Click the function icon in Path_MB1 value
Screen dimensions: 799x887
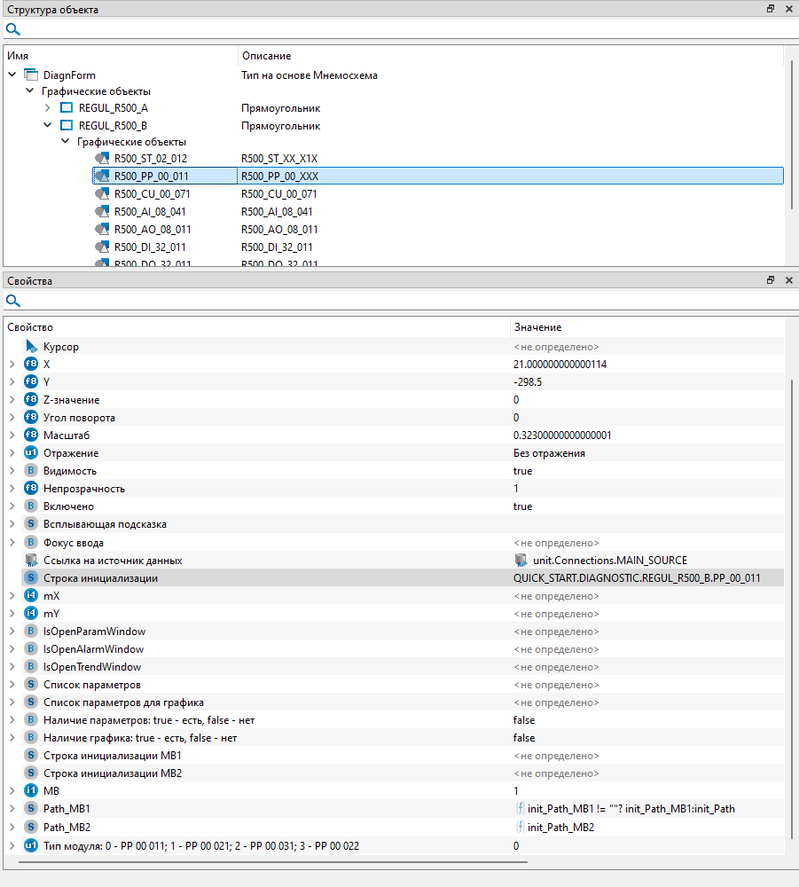[x=521, y=809]
